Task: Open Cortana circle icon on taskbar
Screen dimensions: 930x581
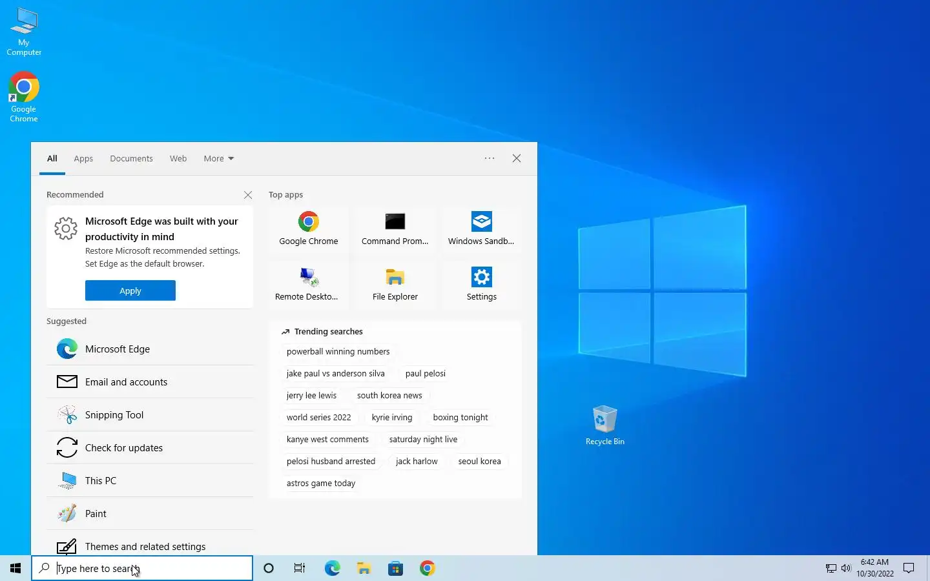Action: [269, 568]
